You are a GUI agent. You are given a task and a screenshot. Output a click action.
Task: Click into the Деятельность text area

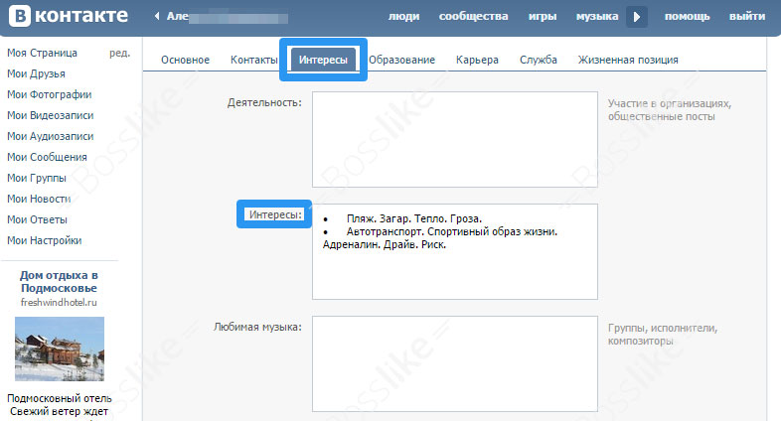(455, 139)
